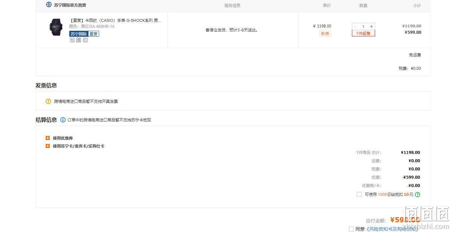Click the Suning International globe icon
This screenshot has width=452, height=232.
(49, 5)
